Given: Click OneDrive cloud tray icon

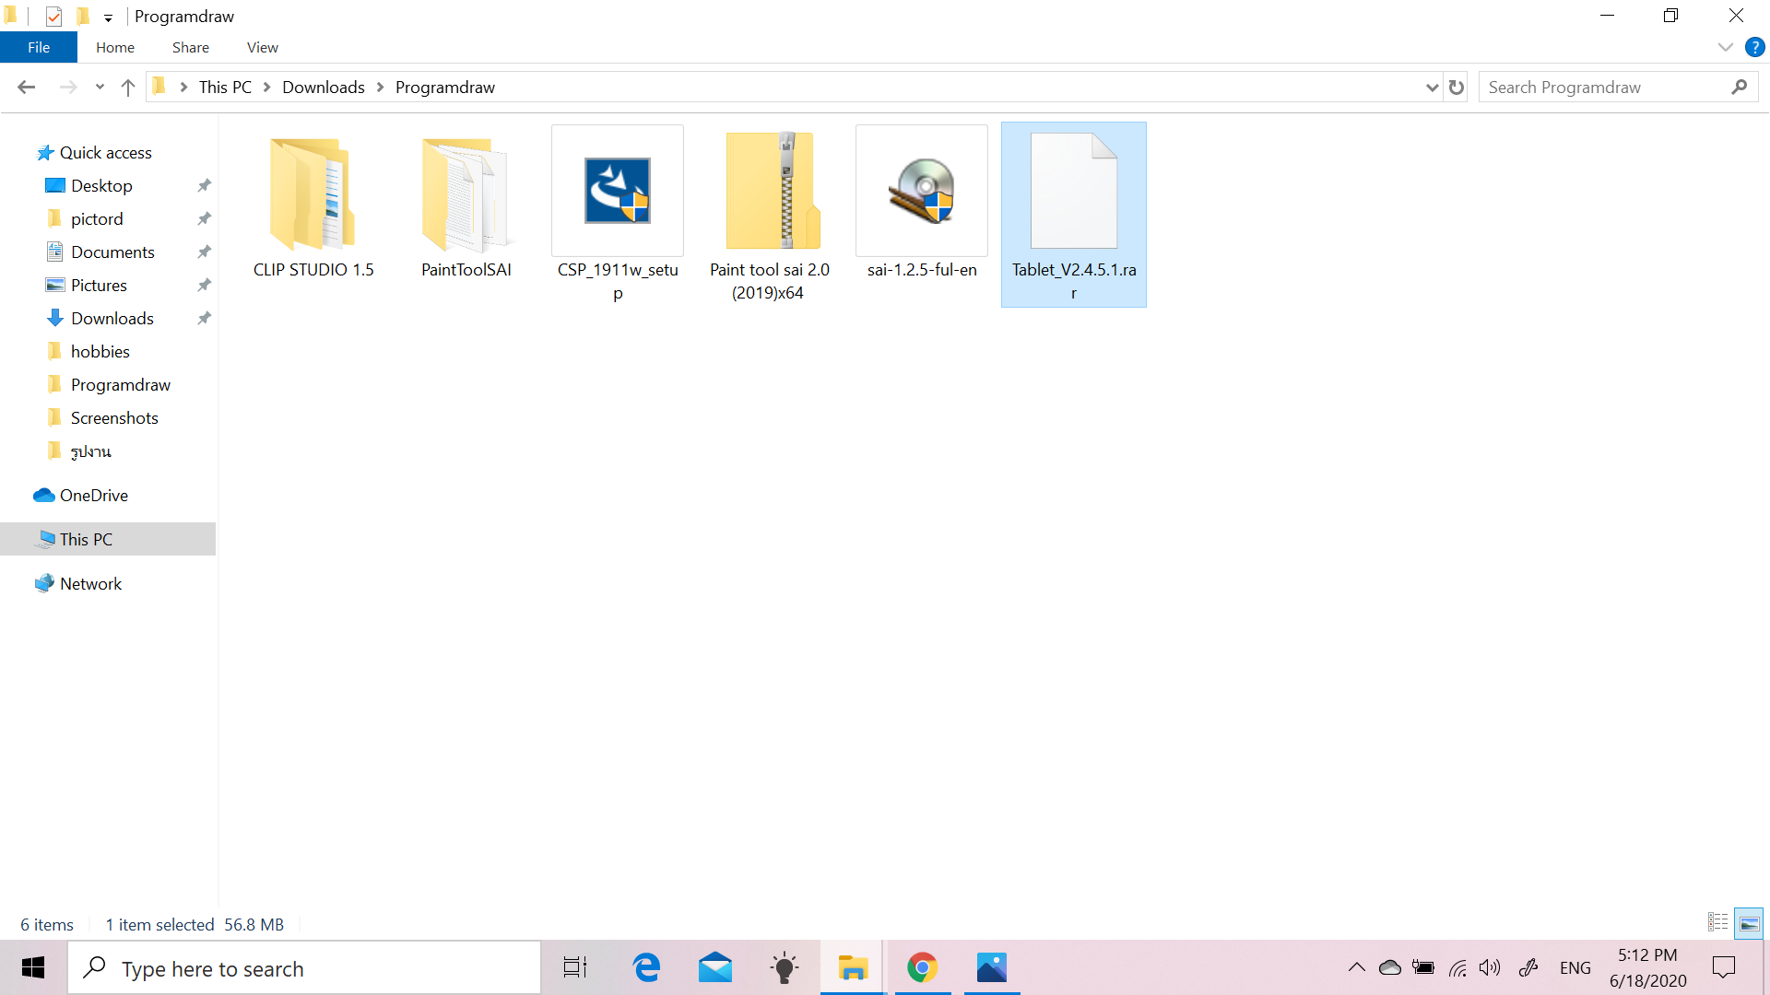Looking at the screenshot, I should 1389,967.
